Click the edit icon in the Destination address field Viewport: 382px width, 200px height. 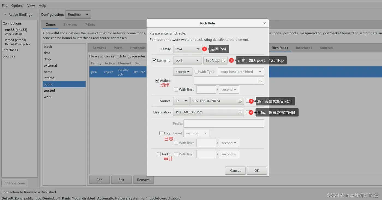240,112
